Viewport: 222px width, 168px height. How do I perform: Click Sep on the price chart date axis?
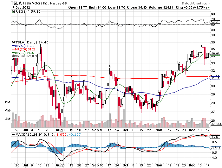pos(95,130)
